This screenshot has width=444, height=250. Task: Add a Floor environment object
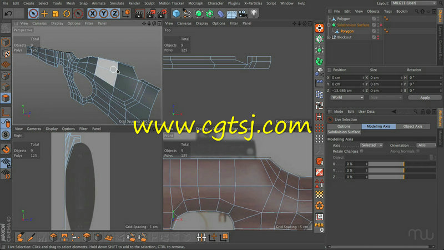pos(231,13)
